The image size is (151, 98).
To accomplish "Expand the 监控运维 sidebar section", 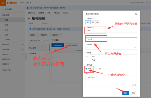I will point(12,49).
